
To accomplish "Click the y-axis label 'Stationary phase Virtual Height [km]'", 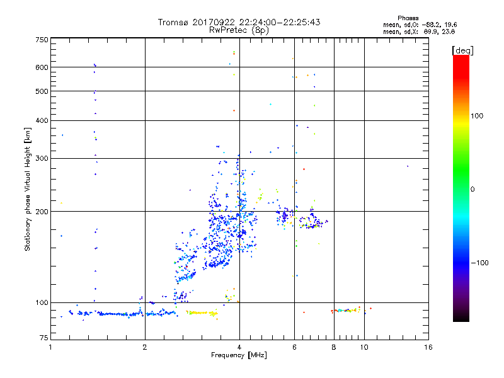I will (x=28, y=189).
